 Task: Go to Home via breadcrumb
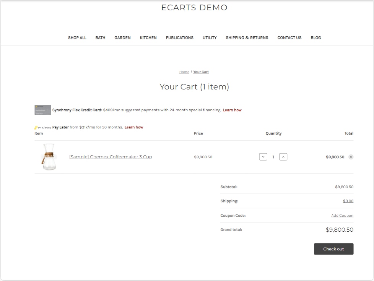184,72
